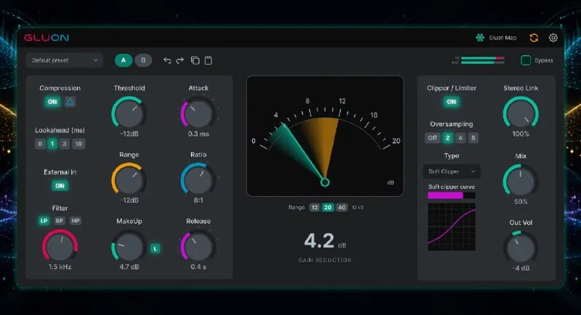Click the in/out level meter bars
The image size is (581, 315).
(482, 60)
